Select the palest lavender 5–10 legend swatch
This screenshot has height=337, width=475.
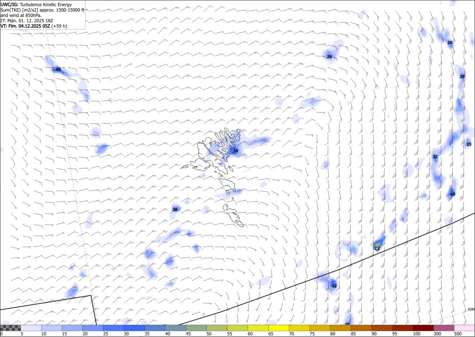pos(31,328)
